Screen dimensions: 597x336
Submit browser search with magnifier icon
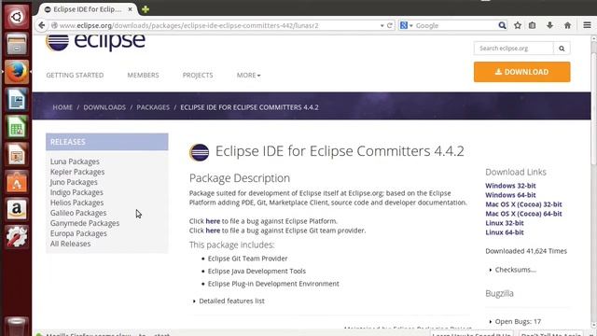[x=502, y=25]
